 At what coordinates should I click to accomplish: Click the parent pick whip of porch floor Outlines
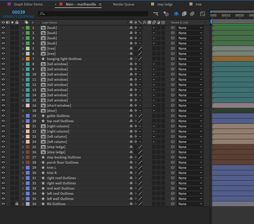[x=173, y=162]
